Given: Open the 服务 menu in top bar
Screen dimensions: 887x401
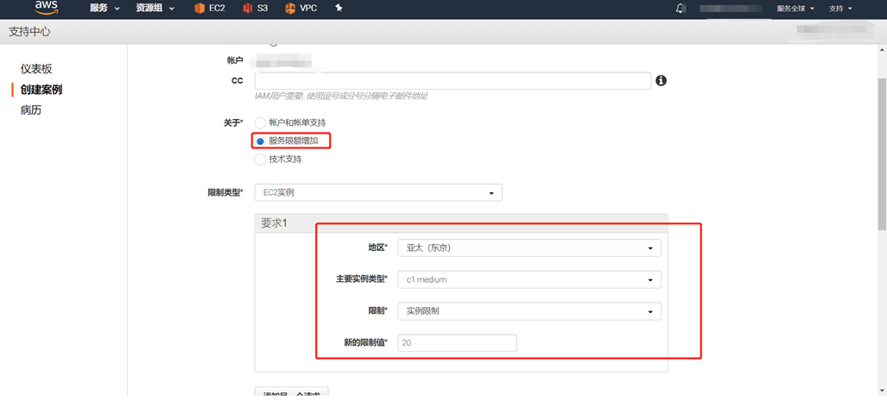Looking at the screenshot, I should 104,9.
